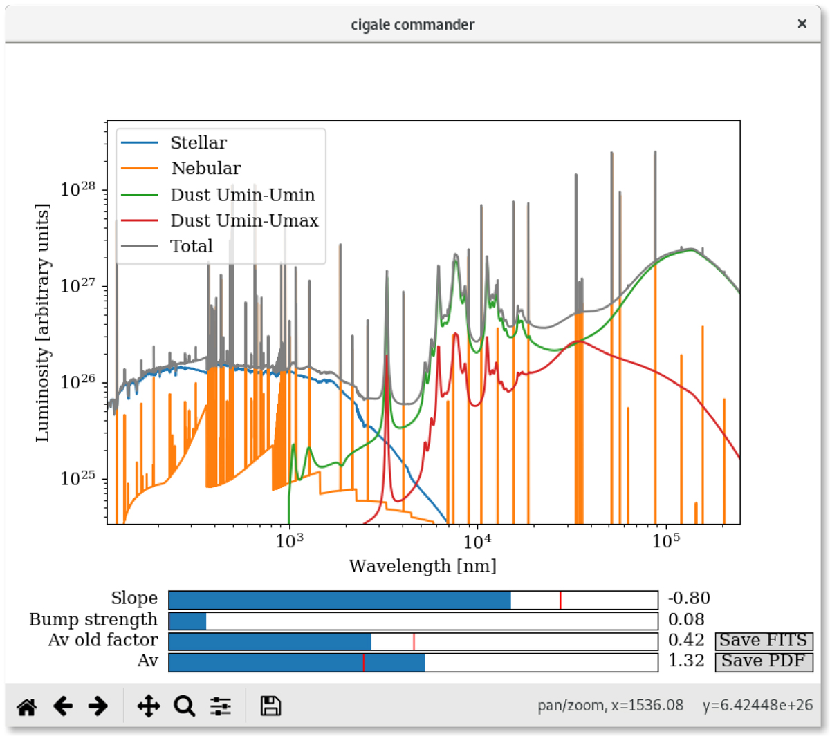Click the Dust Umin-Umin legend entry
This screenshot has width=830, height=736.
(242, 195)
